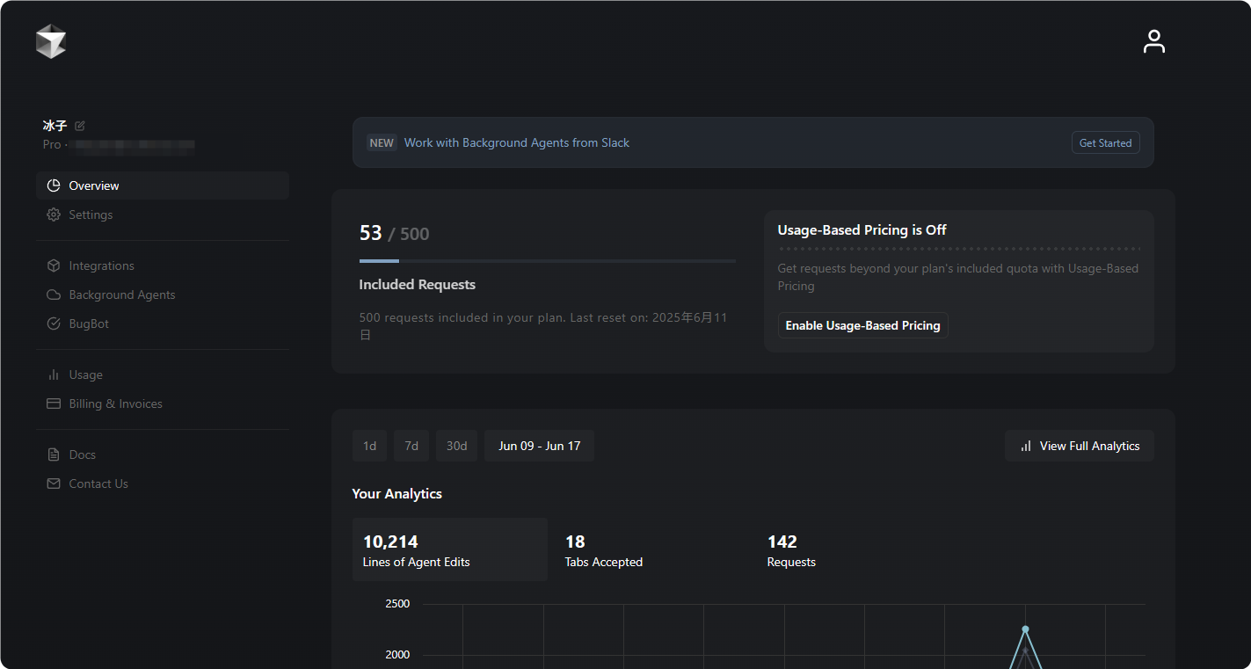Click Get Started on Slack banner

(1105, 142)
